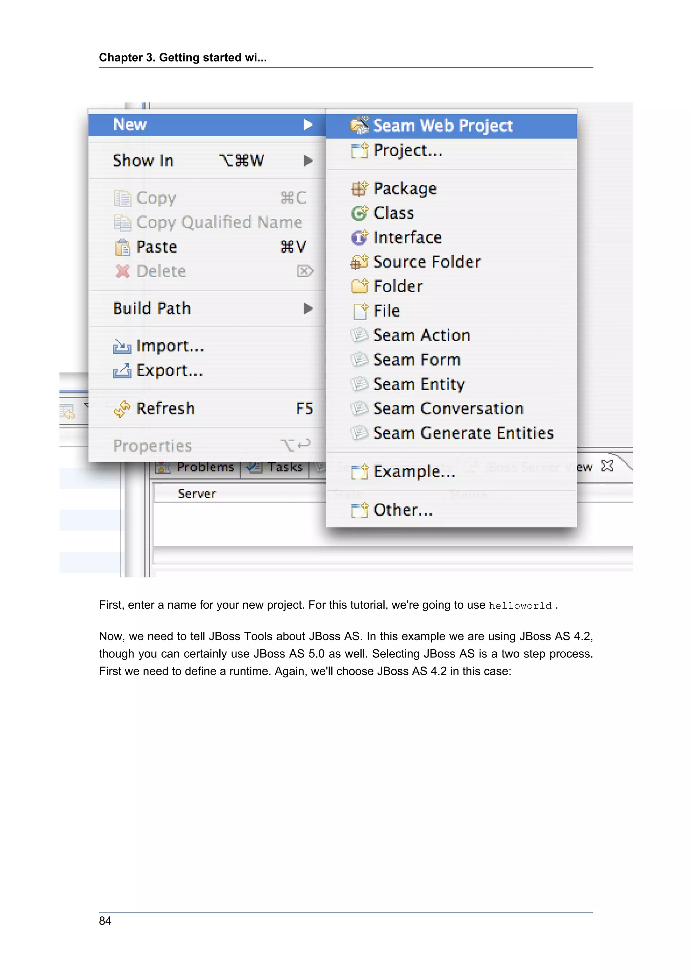This screenshot has width=692, height=980.
Task: Select Properties in the context menu
Action: [x=207, y=446]
